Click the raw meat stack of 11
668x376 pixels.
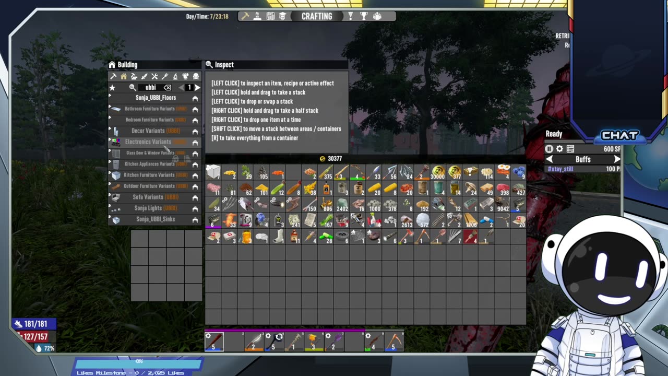pos(213,189)
